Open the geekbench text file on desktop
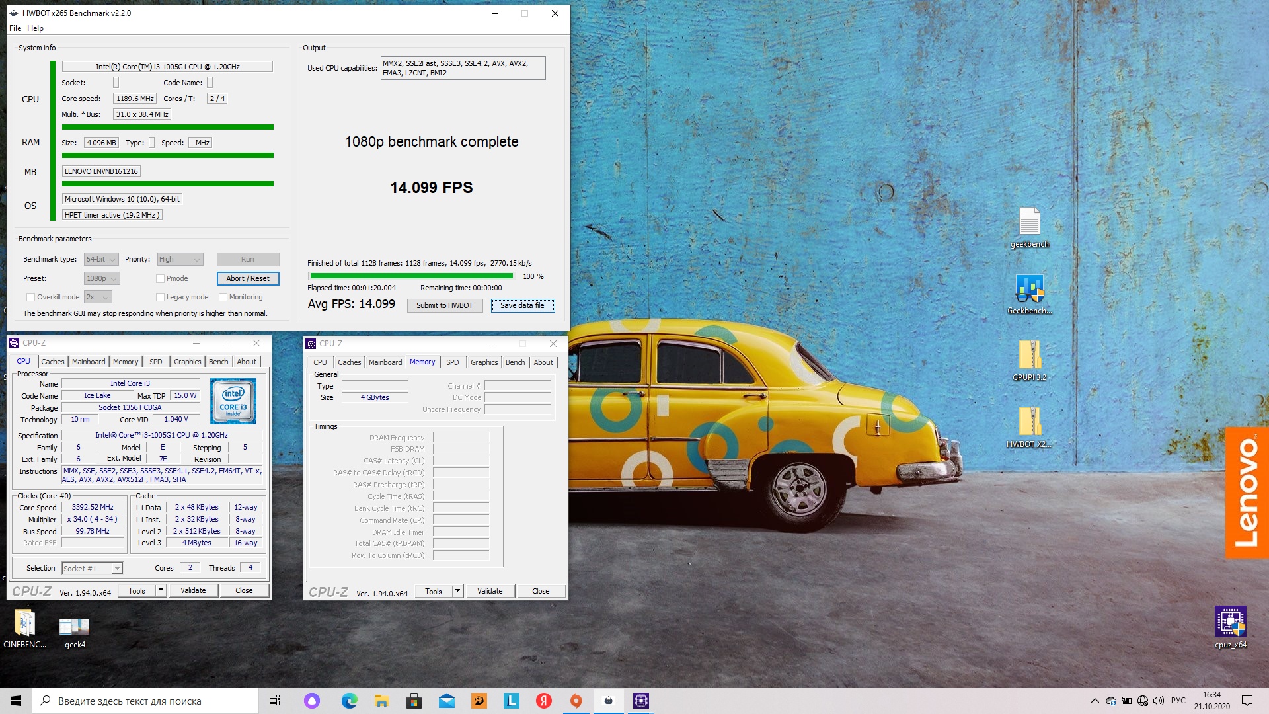Screen dimensions: 1269x714 pyautogui.click(x=1029, y=227)
